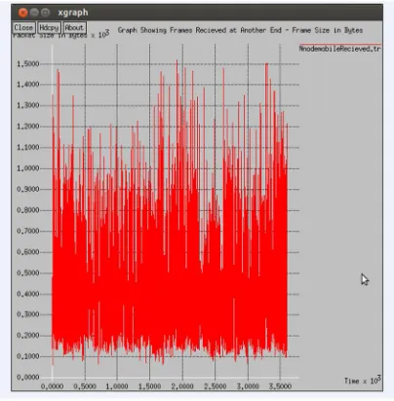
Task: Click the red legend line sample
Action: click(339, 44)
